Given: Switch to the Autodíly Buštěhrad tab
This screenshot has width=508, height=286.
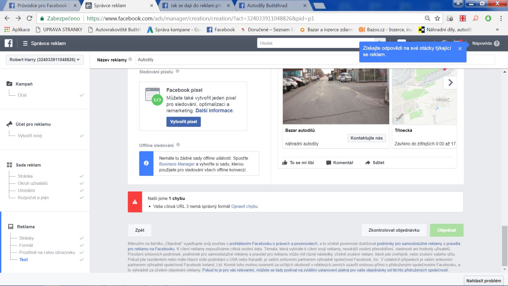Looking at the screenshot, I should pos(273,5).
